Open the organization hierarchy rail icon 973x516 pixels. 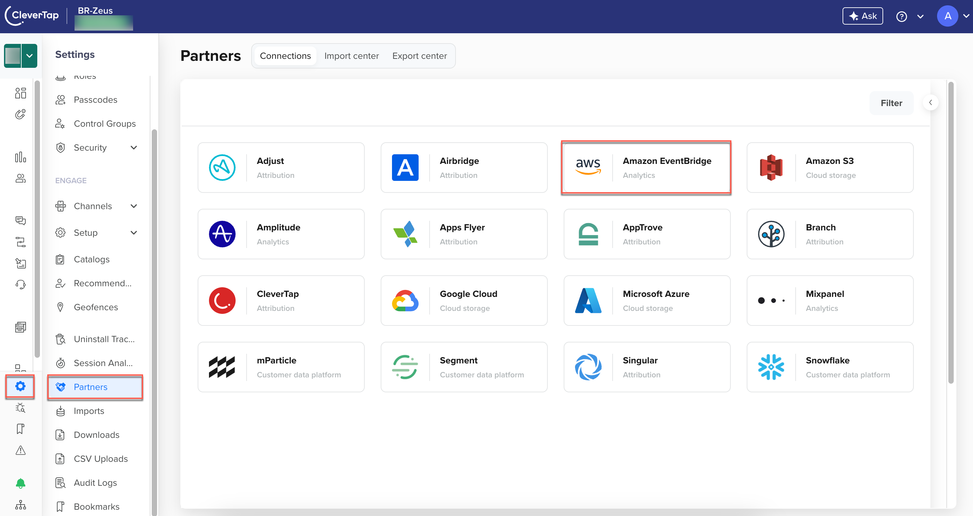[x=20, y=505]
